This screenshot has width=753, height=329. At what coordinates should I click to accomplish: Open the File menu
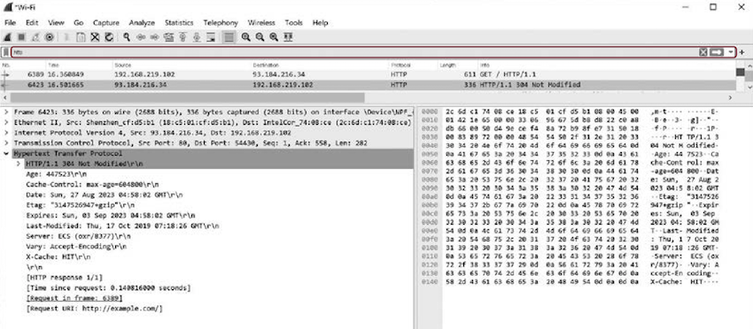point(10,22)
